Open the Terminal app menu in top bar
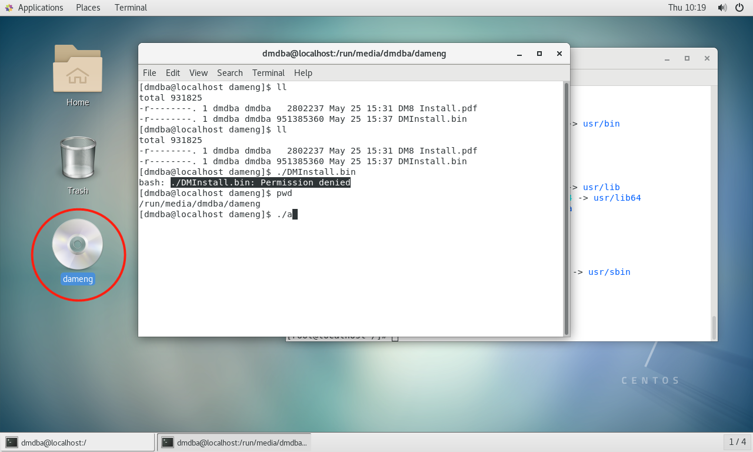This screenshot has height=452, width=753. click(131, 8)
